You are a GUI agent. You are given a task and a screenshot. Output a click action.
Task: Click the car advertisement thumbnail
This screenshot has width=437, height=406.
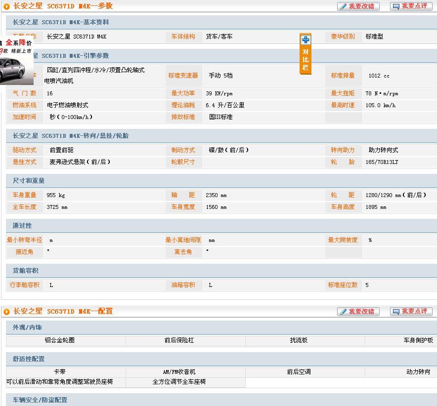16,64
